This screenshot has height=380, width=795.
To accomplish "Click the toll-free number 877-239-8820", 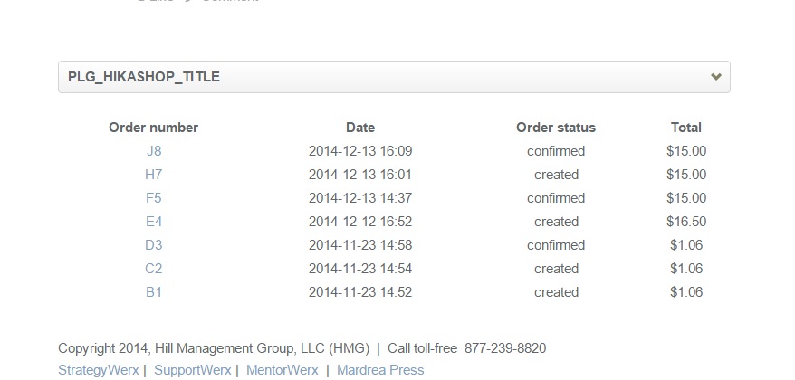I will coord(505,348).
